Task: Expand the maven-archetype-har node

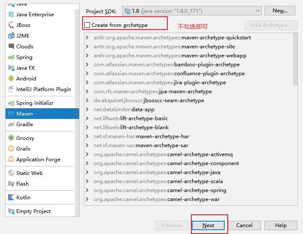Action: coord(87,136)
